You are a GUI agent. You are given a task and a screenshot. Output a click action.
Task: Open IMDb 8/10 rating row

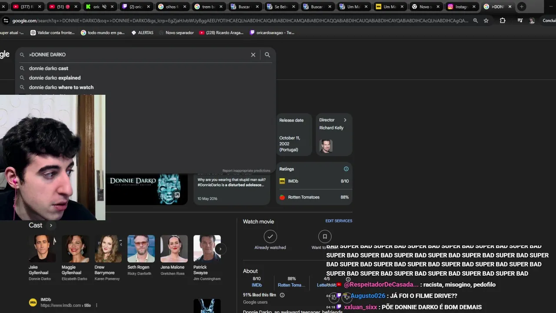(x=314, y=181)
